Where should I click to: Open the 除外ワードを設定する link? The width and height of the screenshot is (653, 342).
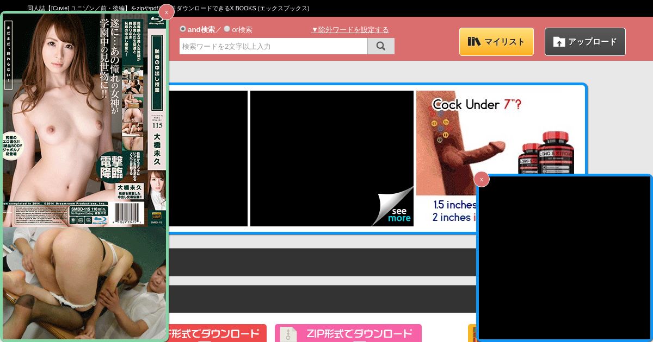coord(350,29)
